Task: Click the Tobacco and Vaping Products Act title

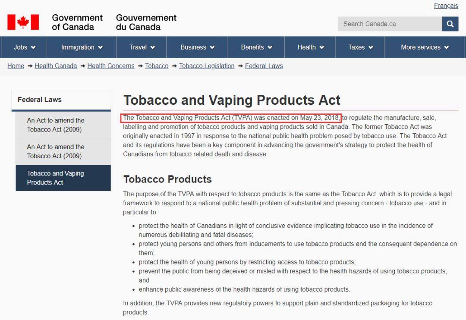Action: click(232, 100)
